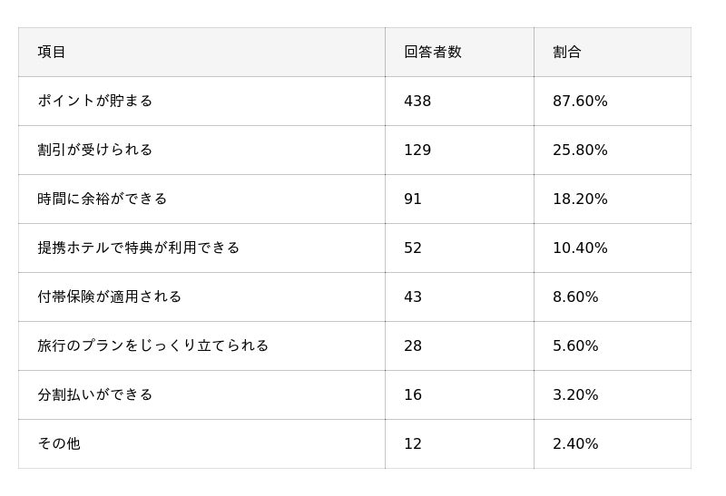Click the 18.20% percentage cell
Screen dimensions: 726x496
click(x=580, y=199)
